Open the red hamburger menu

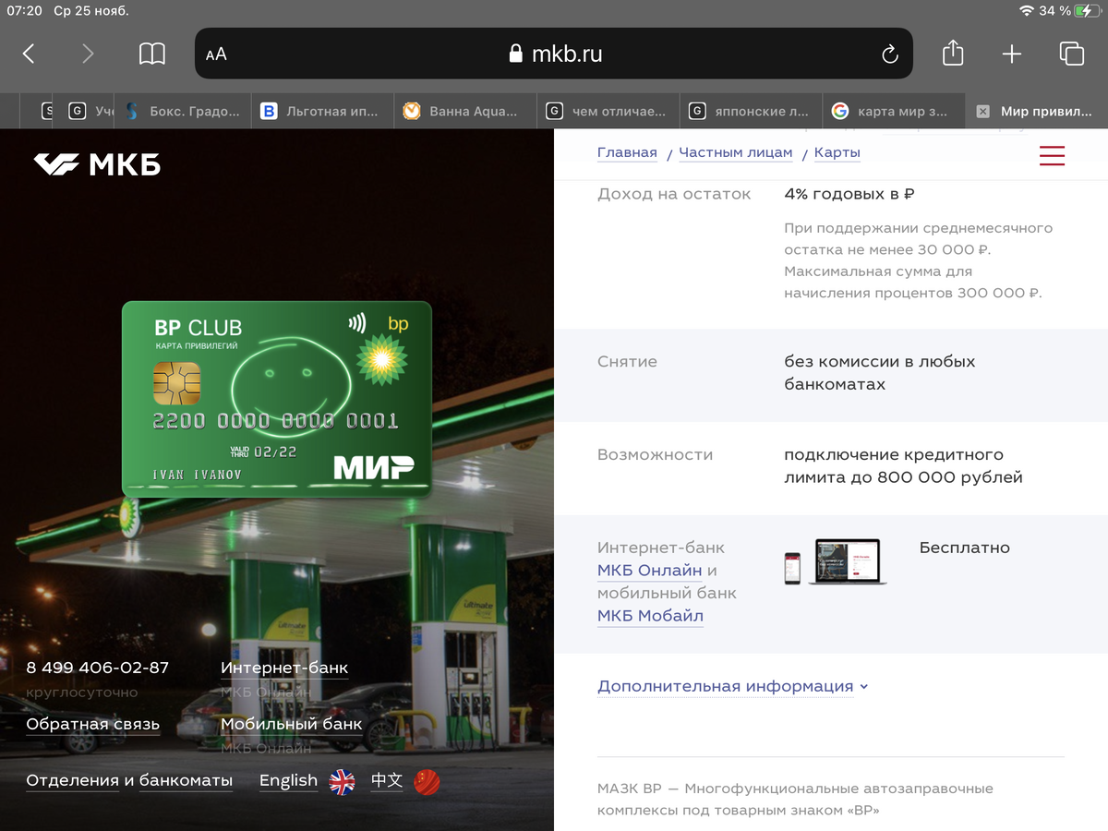coord(1052,155)
